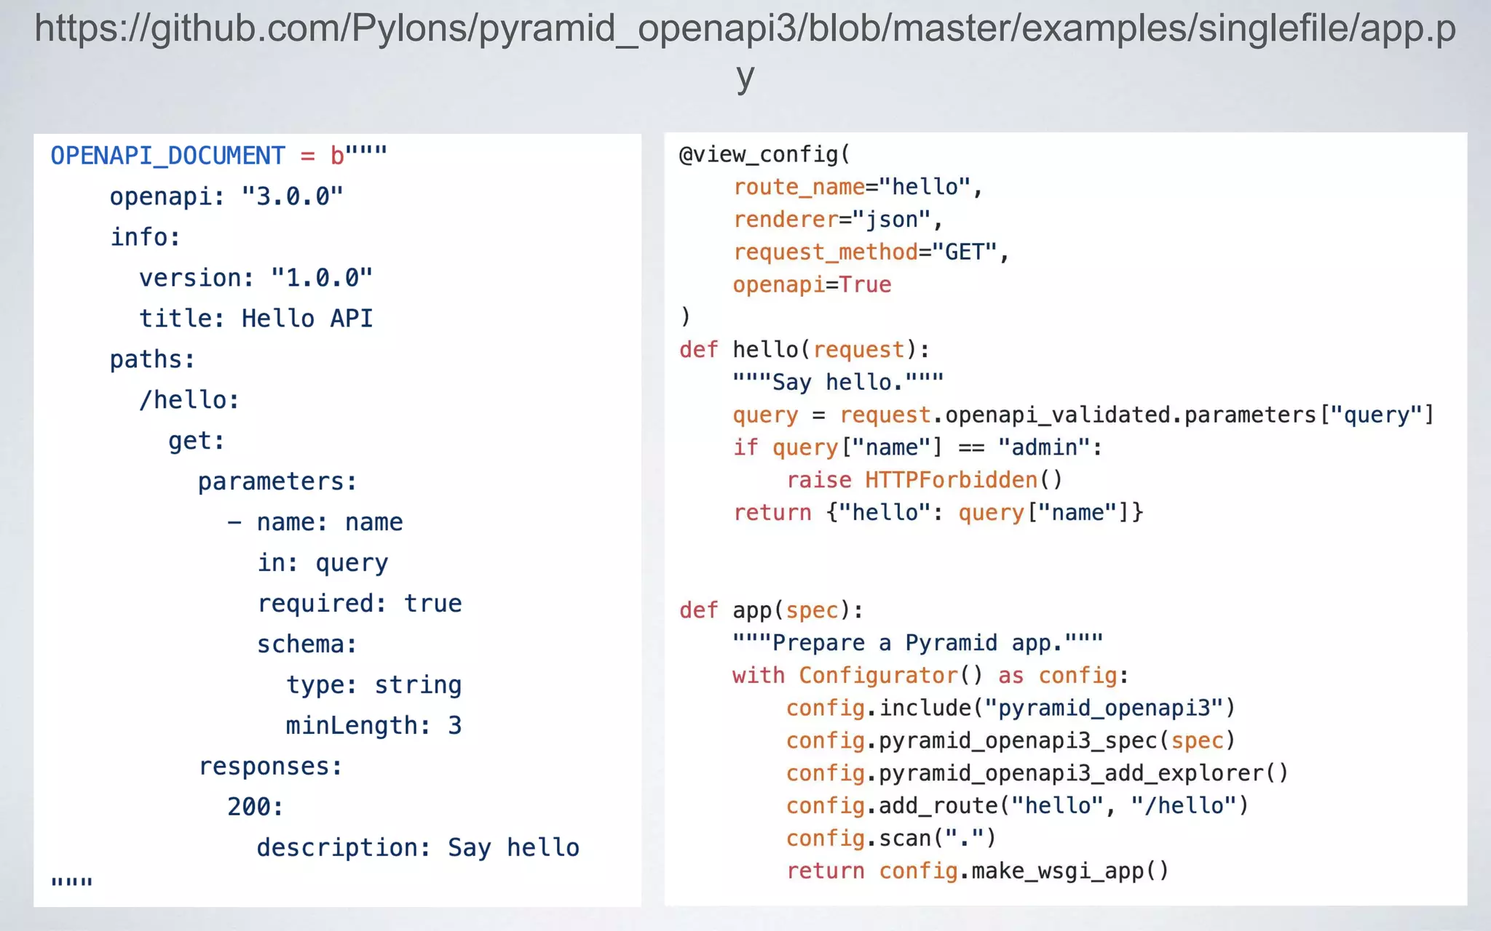Select the 'responses:' line
The height and width of the screenshot is (931, 1491).
point(270,767)
